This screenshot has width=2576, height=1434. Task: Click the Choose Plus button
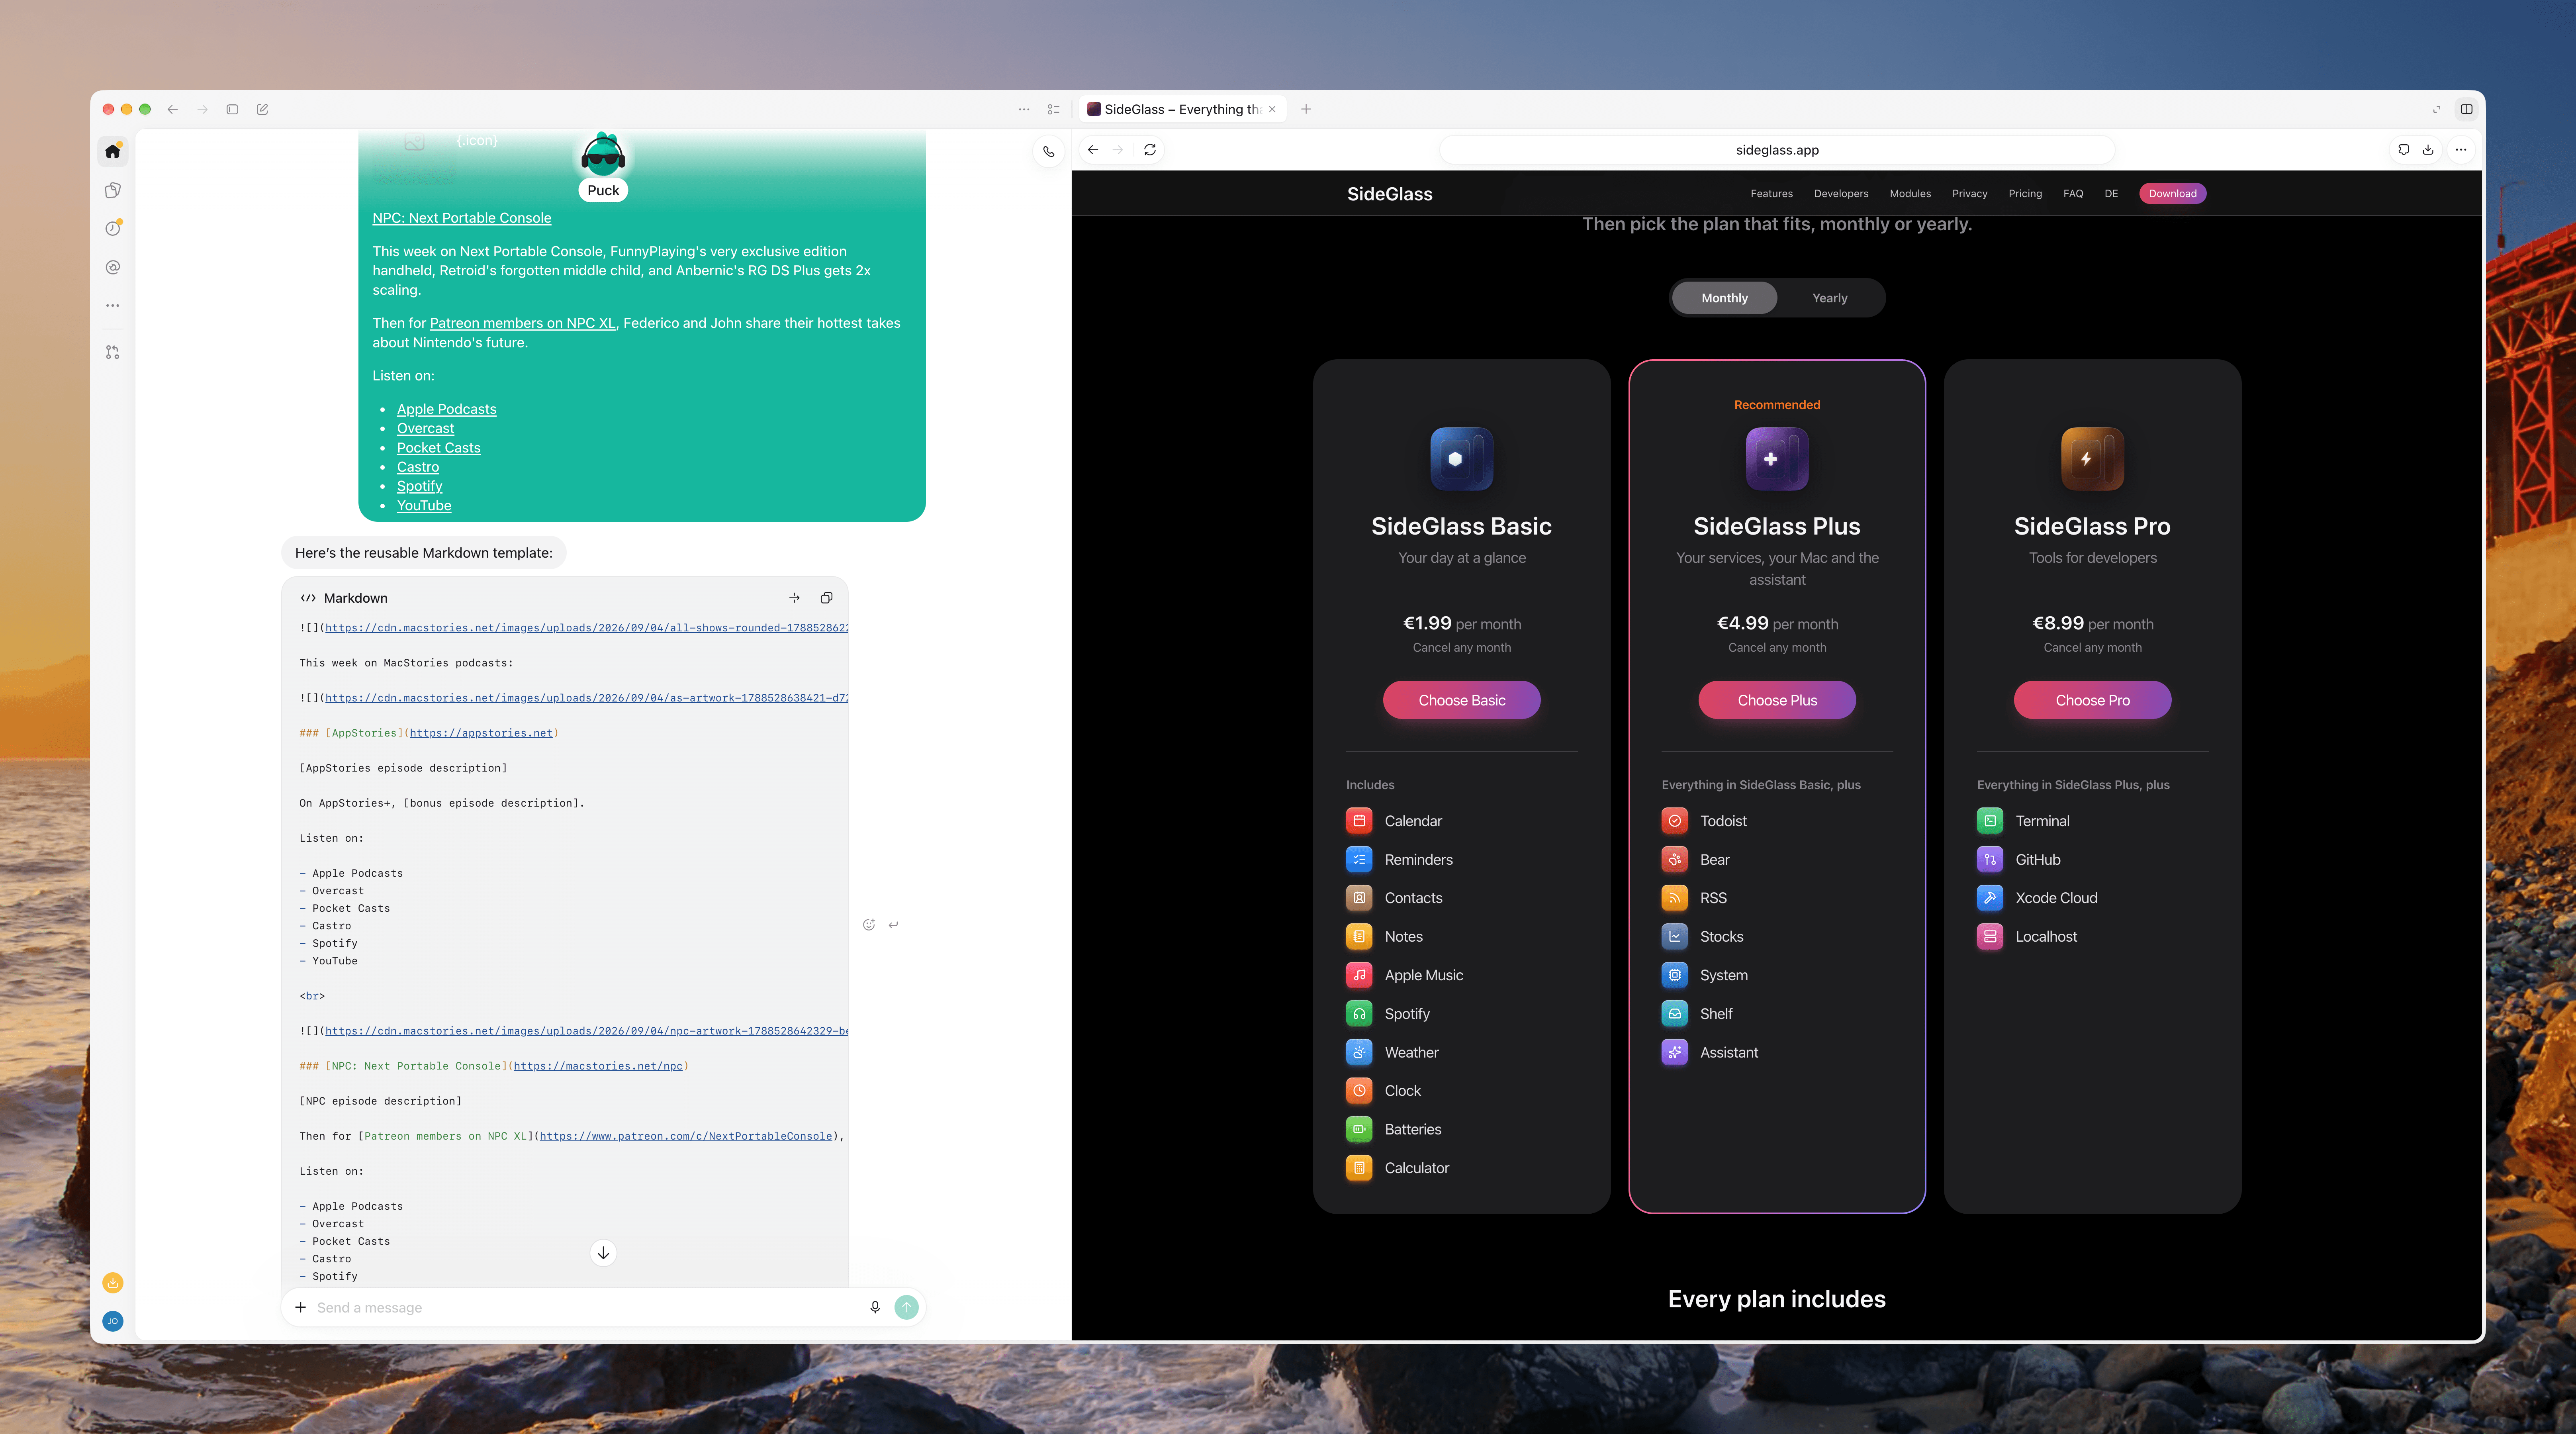1777,700
